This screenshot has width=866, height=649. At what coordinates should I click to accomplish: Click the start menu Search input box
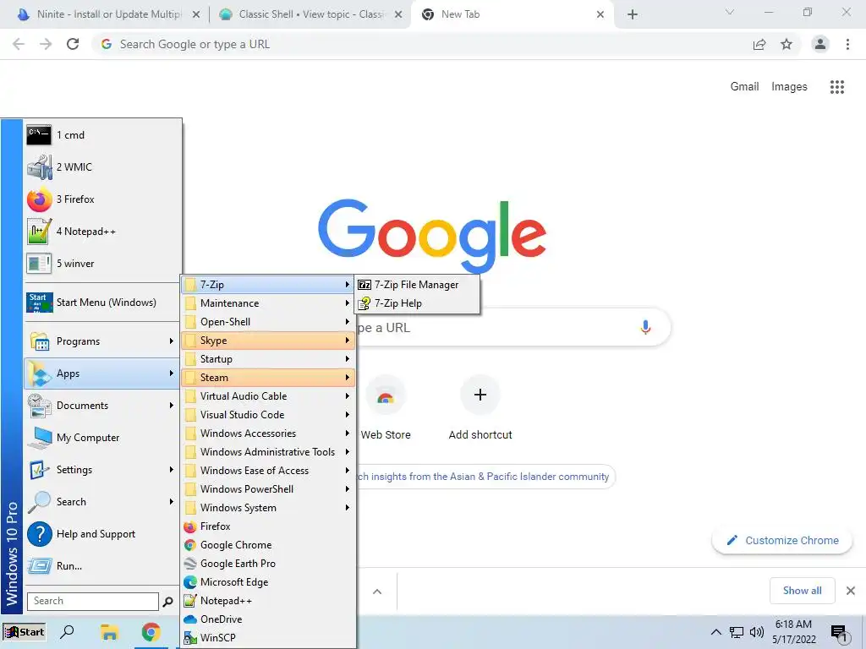click(x=93, y=601)
